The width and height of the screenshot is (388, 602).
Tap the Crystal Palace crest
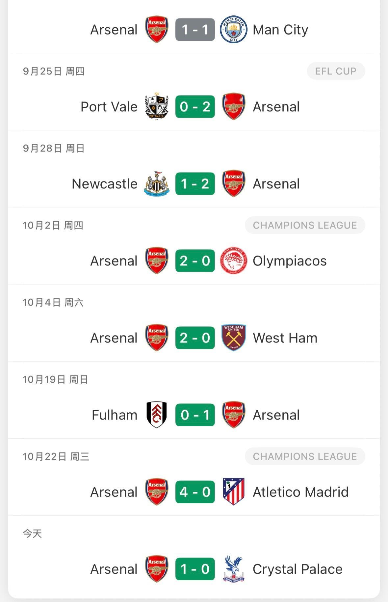coord(234,569)
